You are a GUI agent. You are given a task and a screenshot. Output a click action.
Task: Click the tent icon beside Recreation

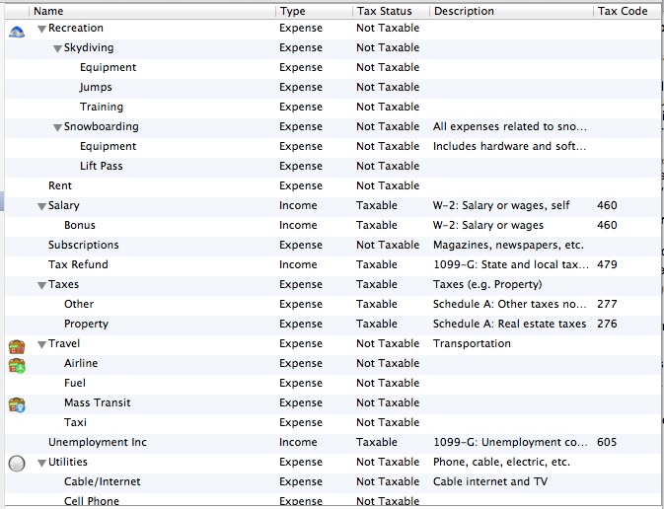pyautogui.click(x=16, y=30)
